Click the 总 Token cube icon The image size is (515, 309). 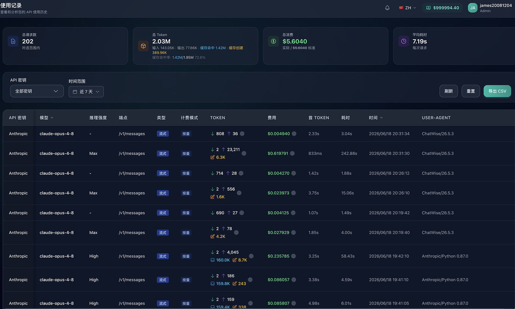(x=143, y=46)
